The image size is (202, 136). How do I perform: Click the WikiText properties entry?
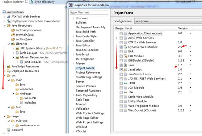(81, 127)
